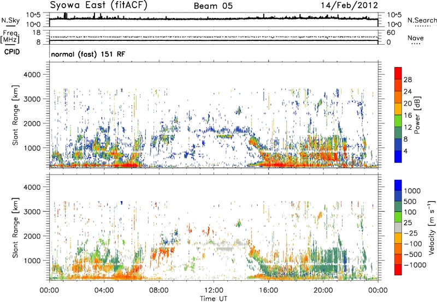Image resolution: width=437 pixels, height=302 pixels.
Task: Click '4000' on the Power panel range axis
Action: pyautogui.click(x=32, y=75)
